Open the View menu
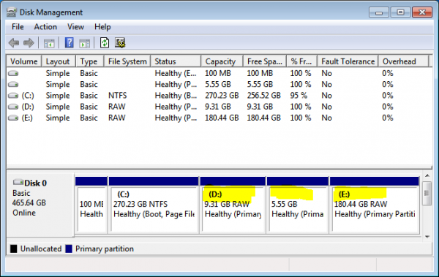 click(75, 27)
